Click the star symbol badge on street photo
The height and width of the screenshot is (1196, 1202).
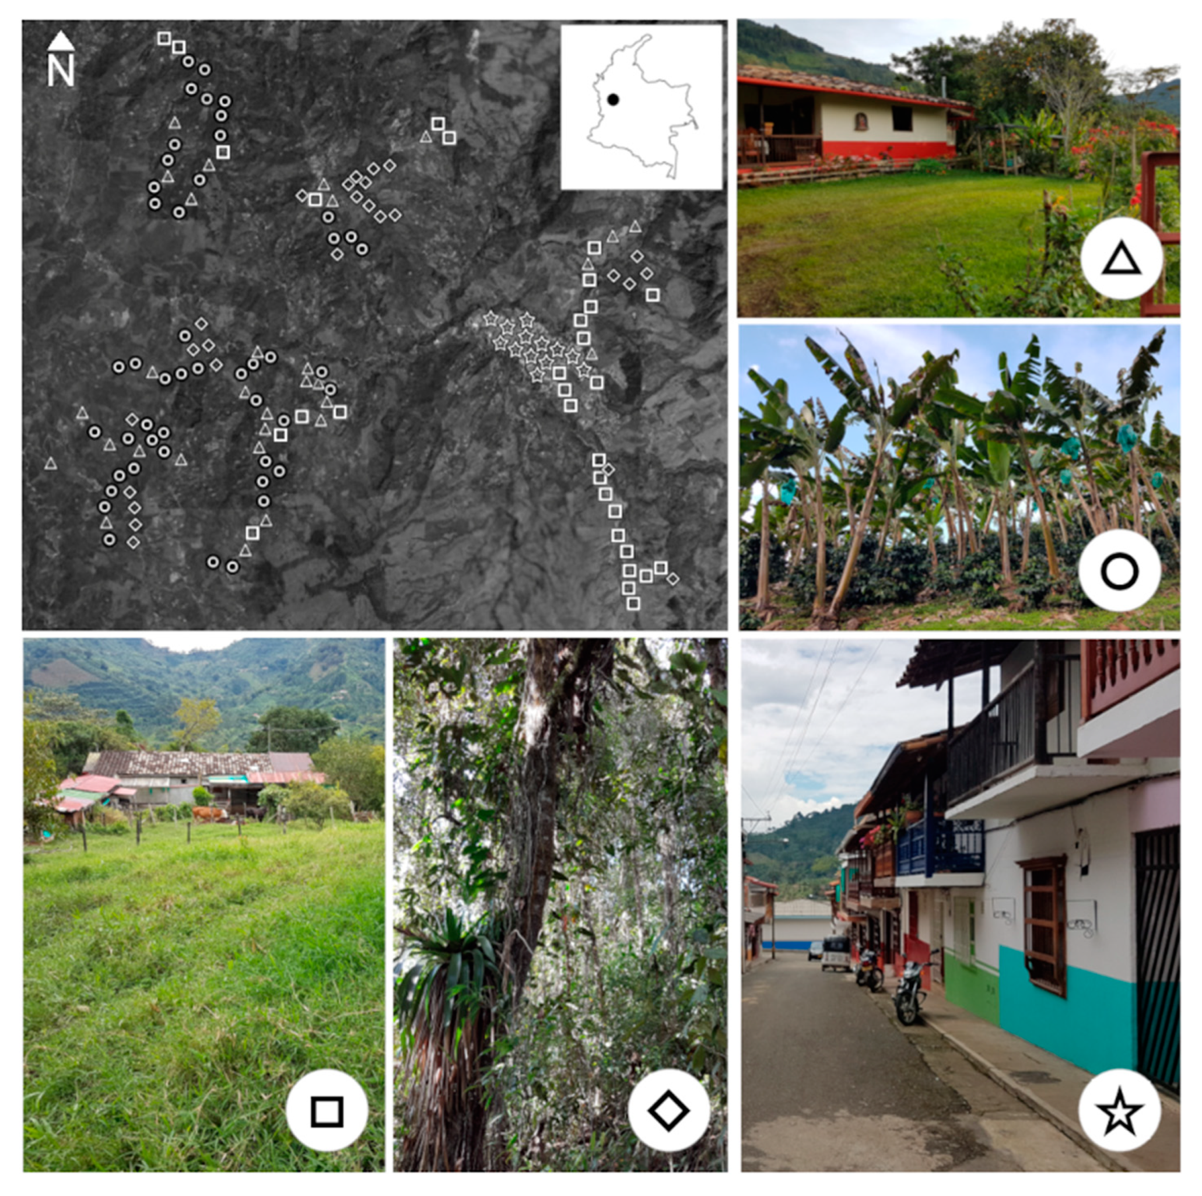tap(1119, 1110)
